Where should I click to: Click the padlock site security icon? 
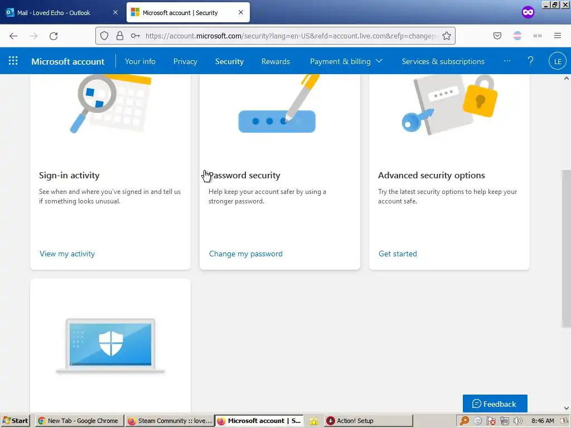coord(119,36)
